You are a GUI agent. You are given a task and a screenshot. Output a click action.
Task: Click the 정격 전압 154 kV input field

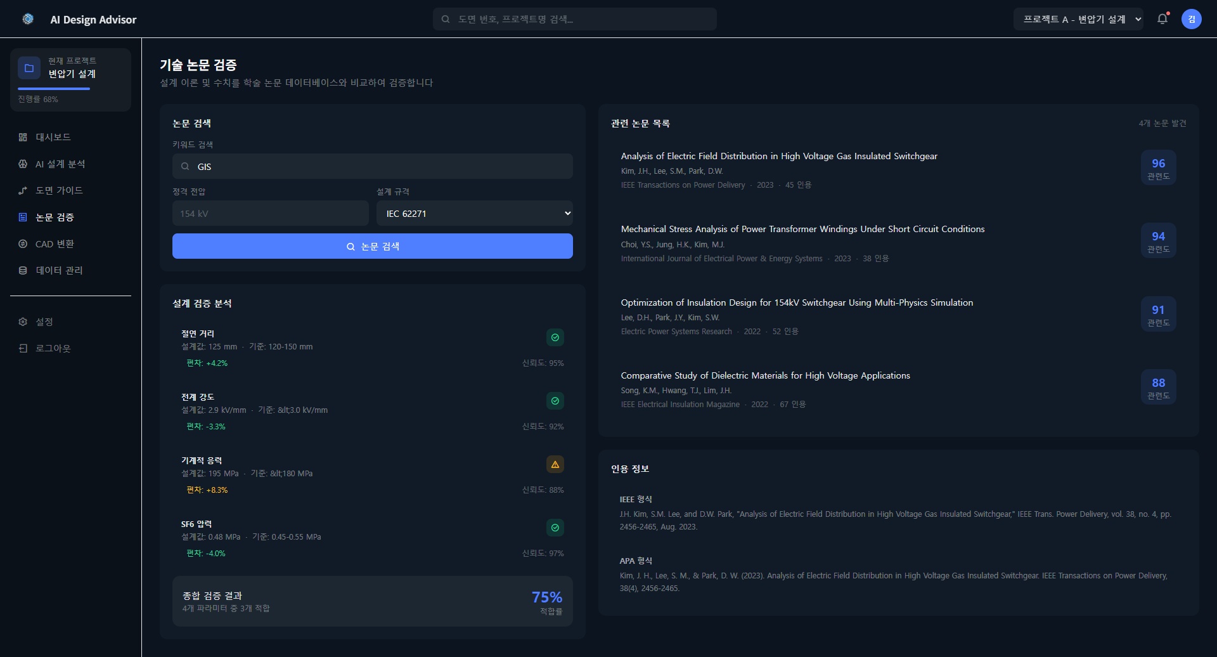point(271,213)
